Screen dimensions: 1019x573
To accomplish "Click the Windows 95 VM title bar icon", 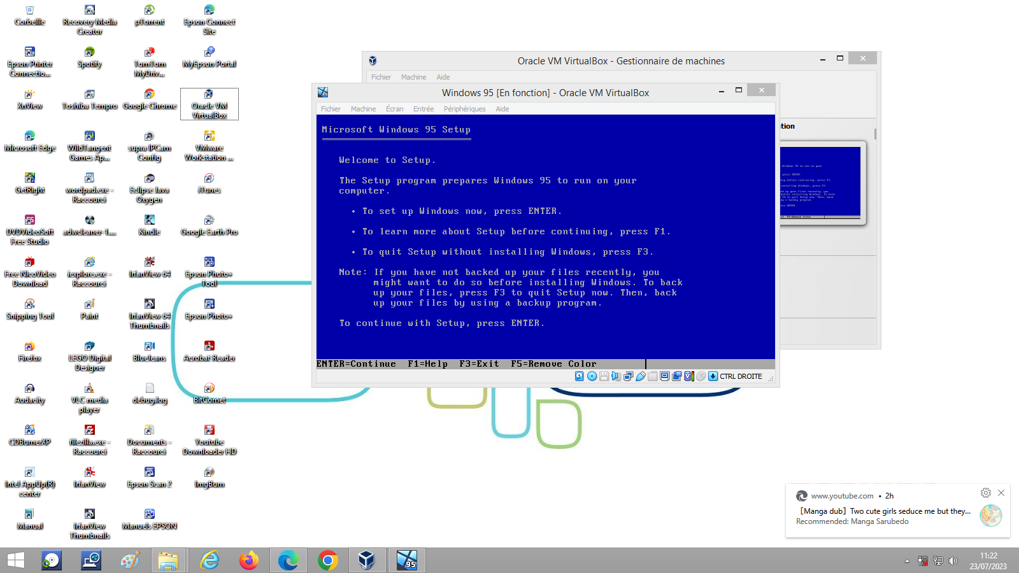I will coord(323,92).
